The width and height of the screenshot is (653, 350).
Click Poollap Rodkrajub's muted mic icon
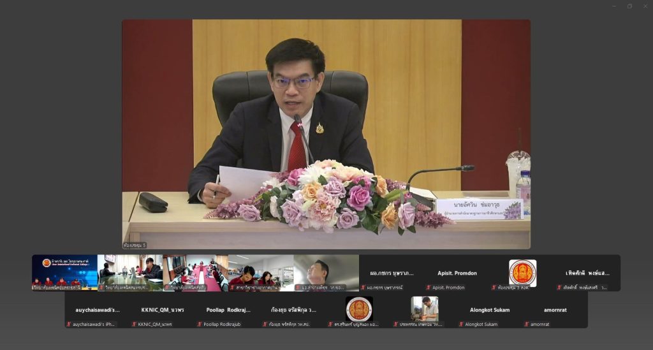(x=199, y=324)
